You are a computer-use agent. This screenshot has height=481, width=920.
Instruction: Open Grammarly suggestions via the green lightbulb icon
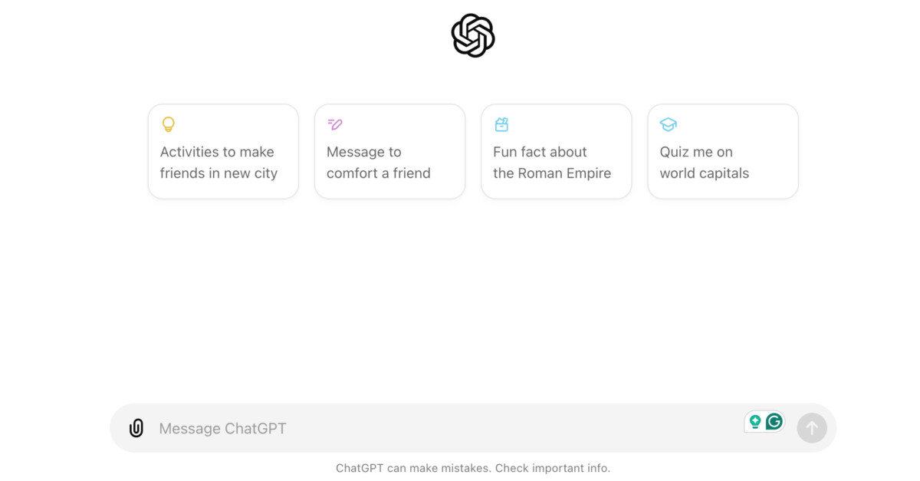click(755, 421)
